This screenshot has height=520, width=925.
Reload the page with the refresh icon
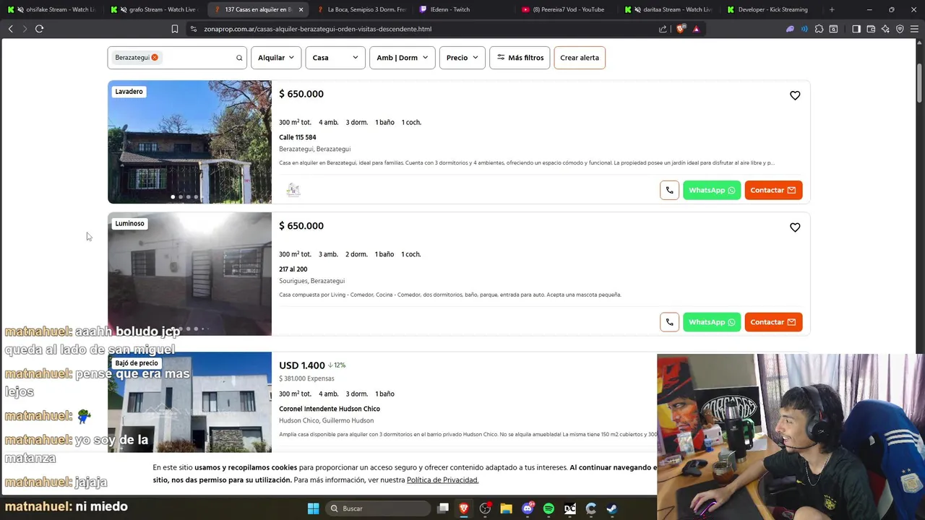tap(40, 29)
